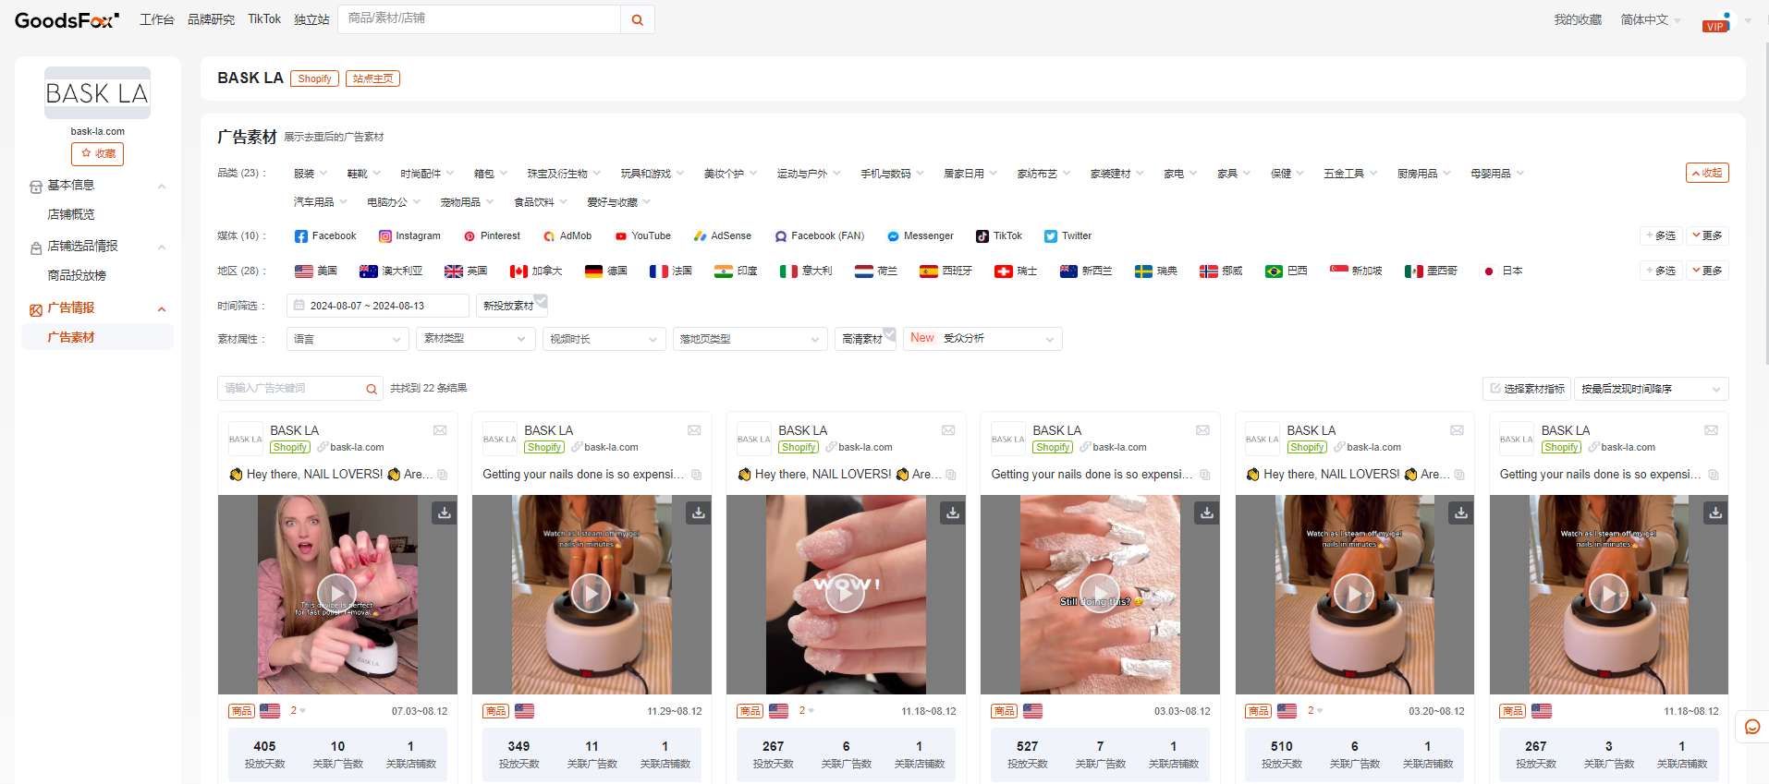Open the 语言 dropdown
Image resolution: width=1769 pixels, height=784 pixels.
348,339
